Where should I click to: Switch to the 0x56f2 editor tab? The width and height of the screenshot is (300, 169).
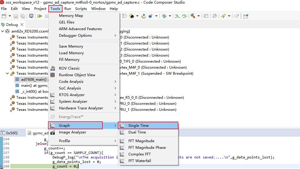(12, 133)
